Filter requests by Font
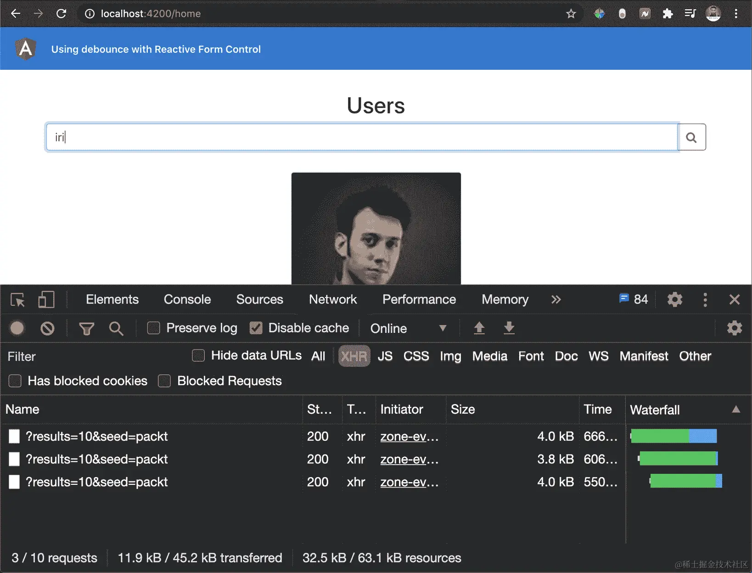752x573 pixels. (531, 356)
